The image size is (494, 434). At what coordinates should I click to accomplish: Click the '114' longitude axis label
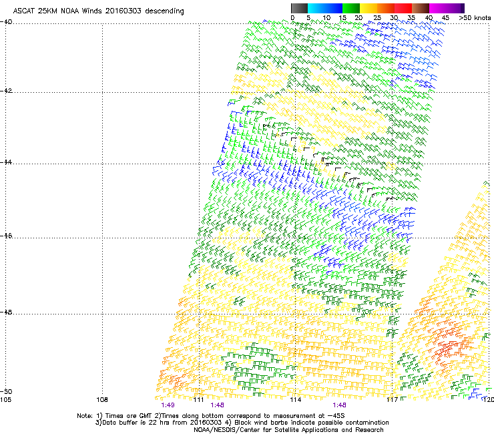(x=295, y=400)
